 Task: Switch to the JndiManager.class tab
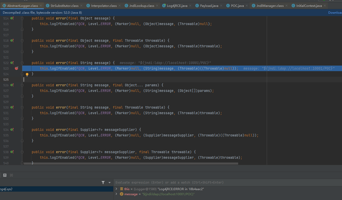click(270, 6)
